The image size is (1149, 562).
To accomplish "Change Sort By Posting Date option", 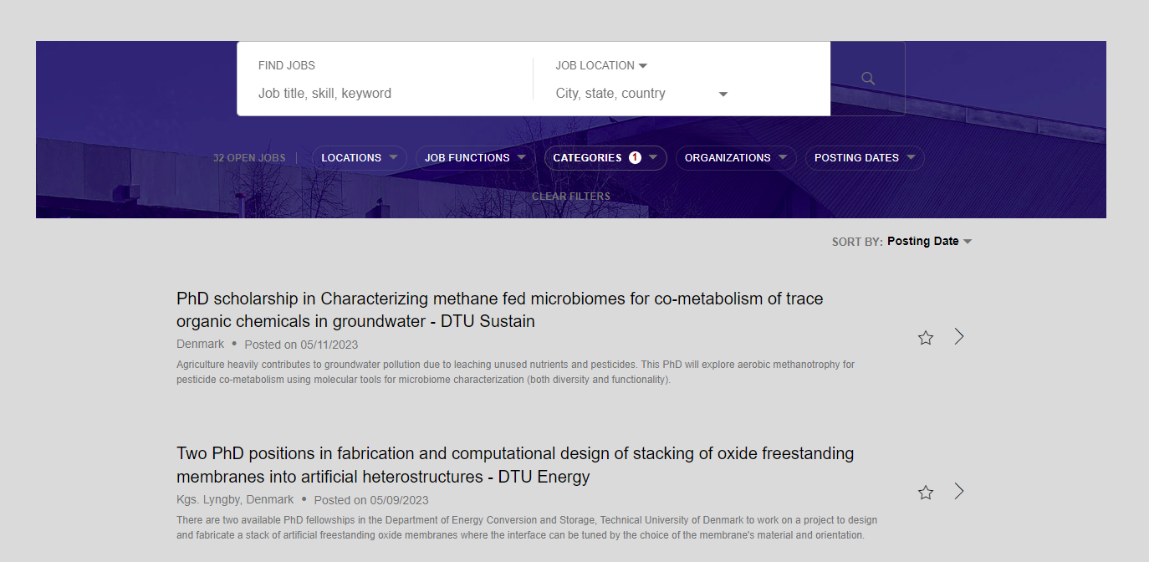I will (929, 241).
